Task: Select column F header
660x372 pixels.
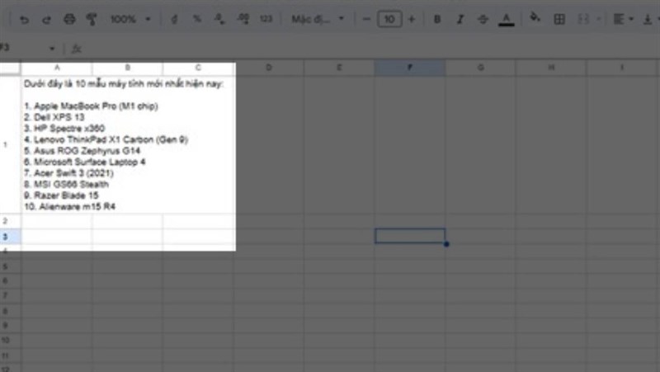Action: [x=409, y=68]
